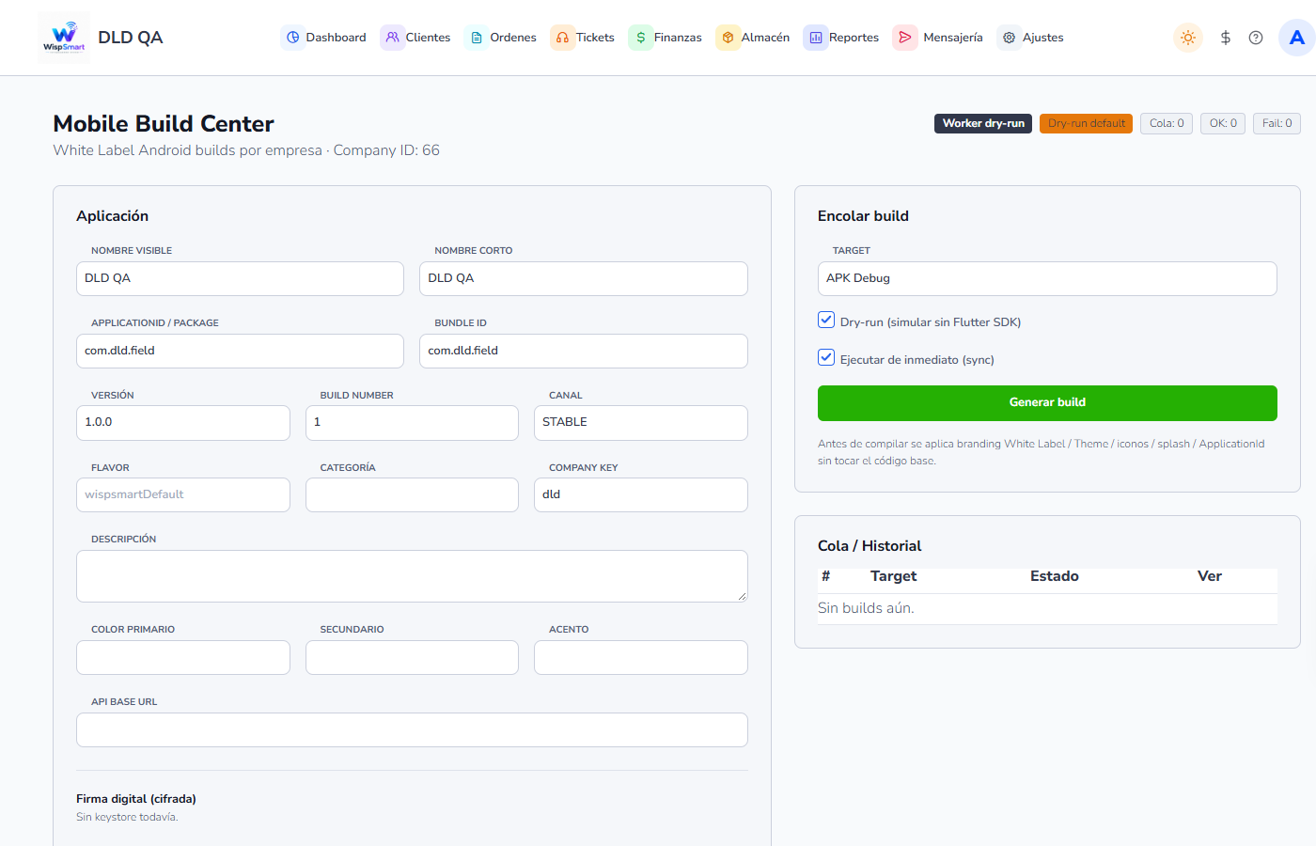Focus the API base URL field
1316x846 pixels.
(412, 729)
